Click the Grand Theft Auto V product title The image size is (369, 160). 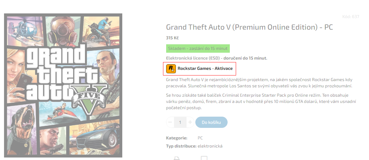pyautogui.click(x=250, y=27)
